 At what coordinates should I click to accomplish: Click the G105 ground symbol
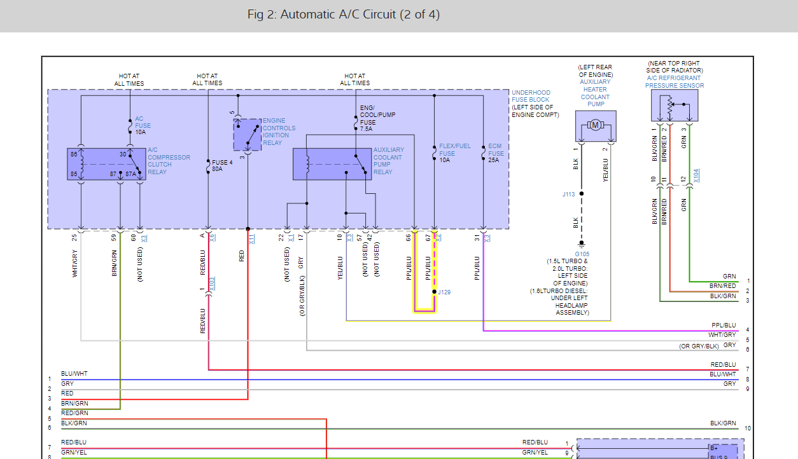coord(581,243)
